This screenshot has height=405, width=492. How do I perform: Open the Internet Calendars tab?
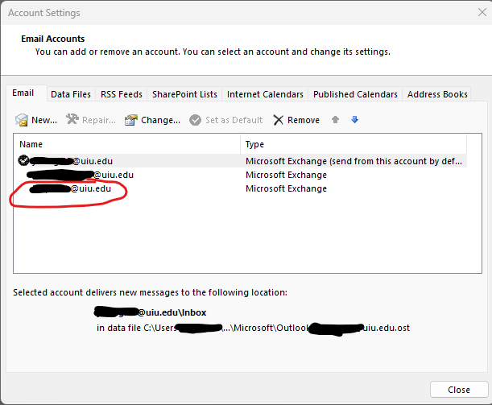pos(265,94)
